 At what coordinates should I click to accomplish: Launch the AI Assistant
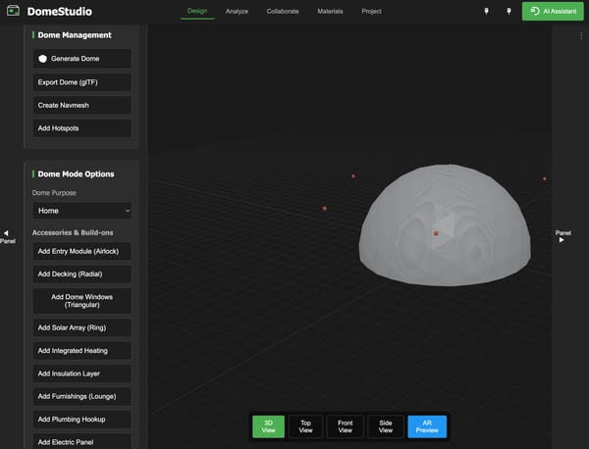pyautogui.click(x=553, y=11)
